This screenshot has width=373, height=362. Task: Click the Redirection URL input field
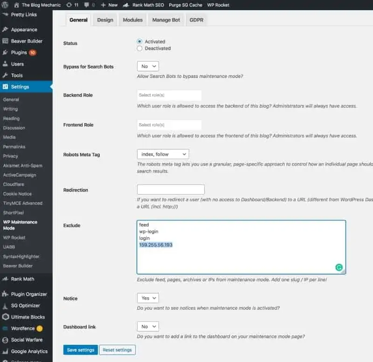click(171, 189)
